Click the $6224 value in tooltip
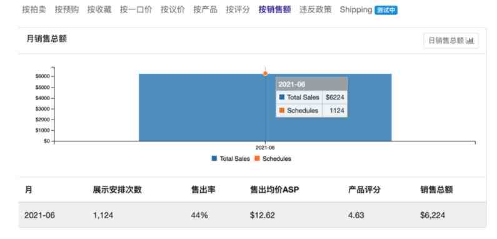The height and width of the screenshot is (239, 497). click(334, 98)
